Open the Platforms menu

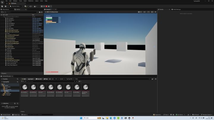point(31,1)
